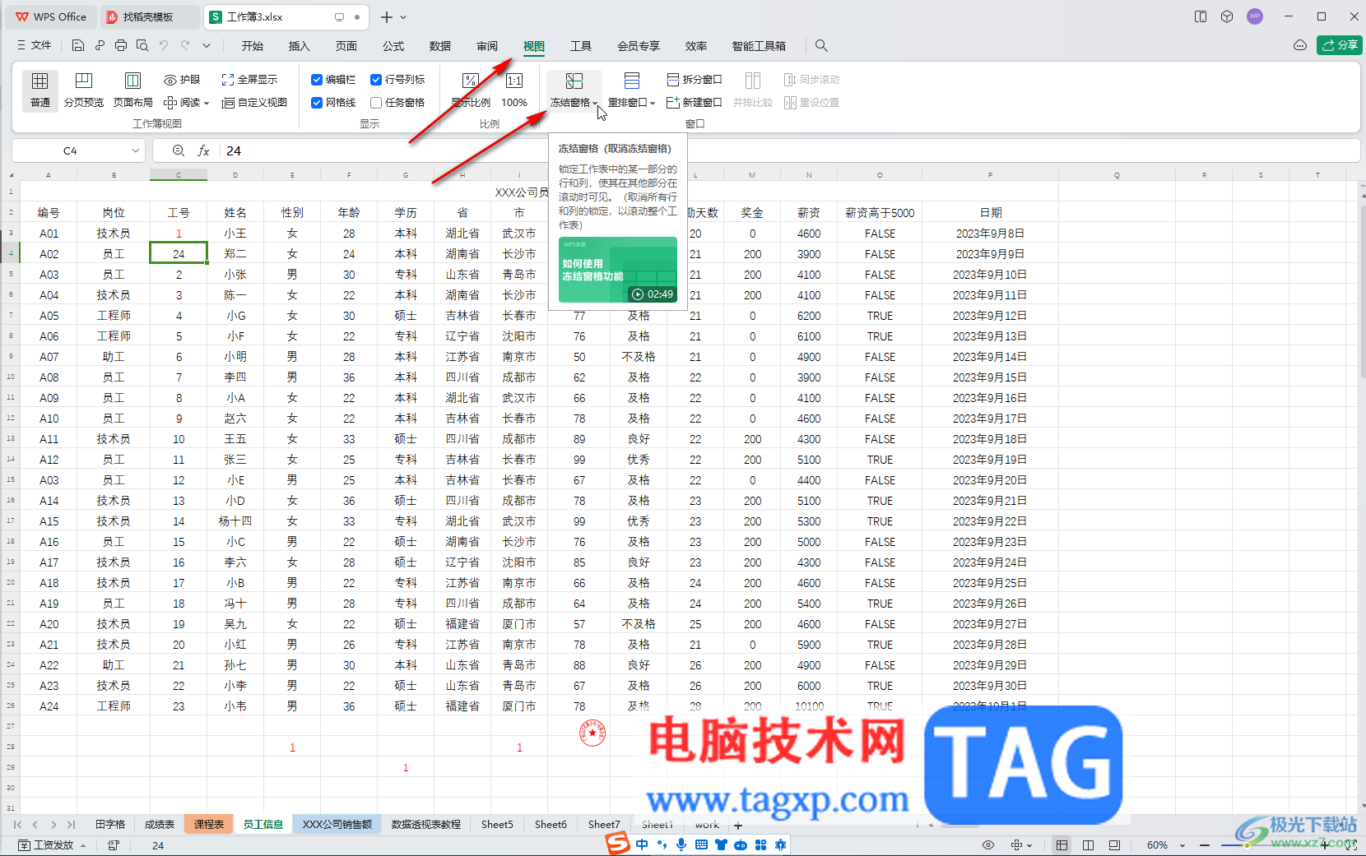
Task: Set zoom to 100% icon
Action: pyautogui.click(x=514, y=81)
